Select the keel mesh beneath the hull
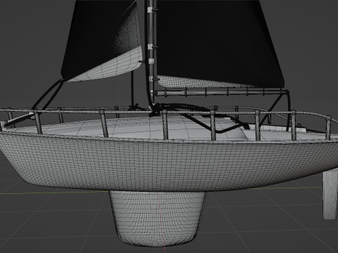 pyautogui.click(x=157, y=219)
